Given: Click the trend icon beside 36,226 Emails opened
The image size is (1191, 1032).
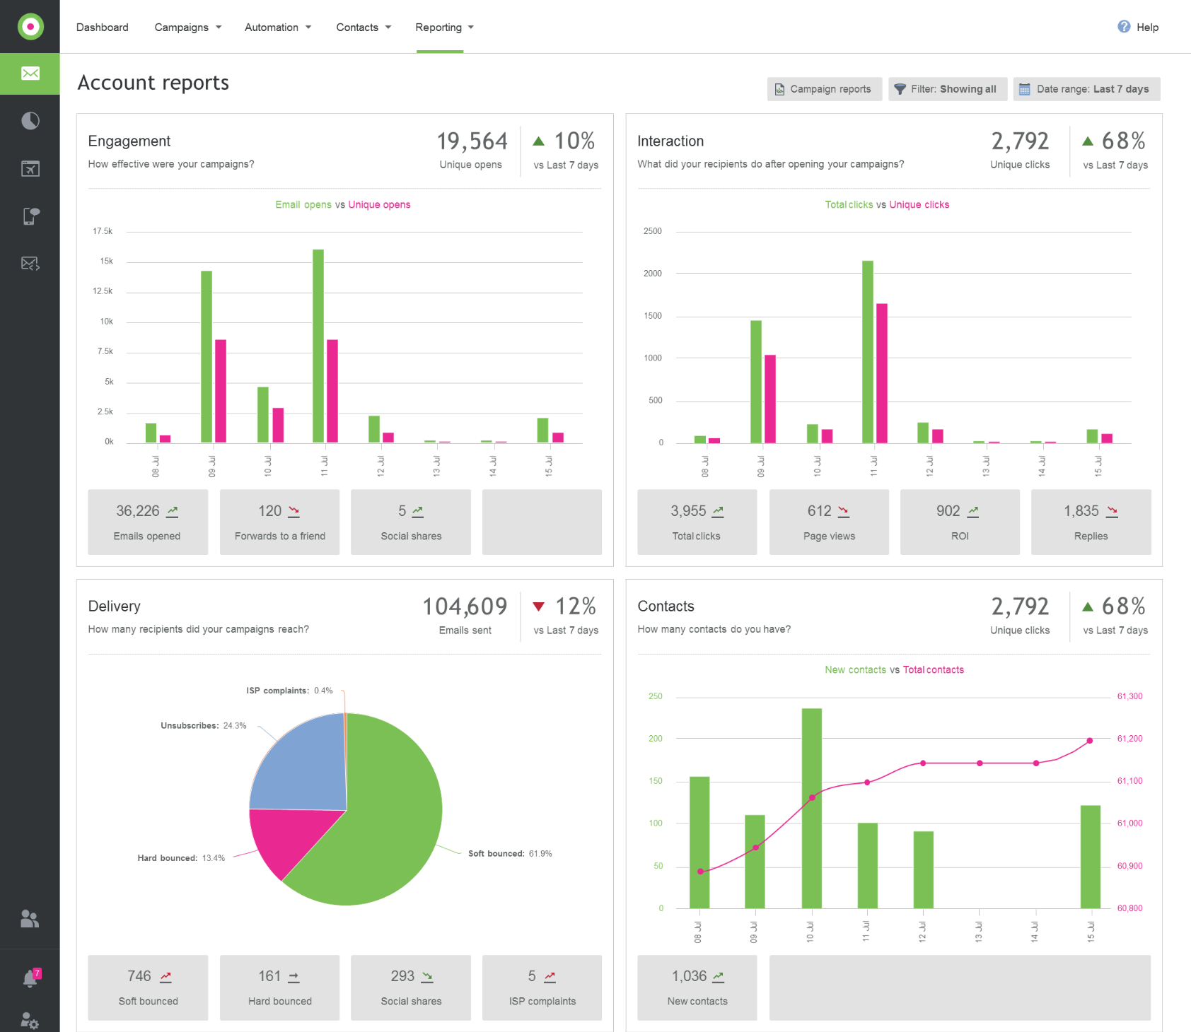Looking at the screenshot, I should click(173, 511).
